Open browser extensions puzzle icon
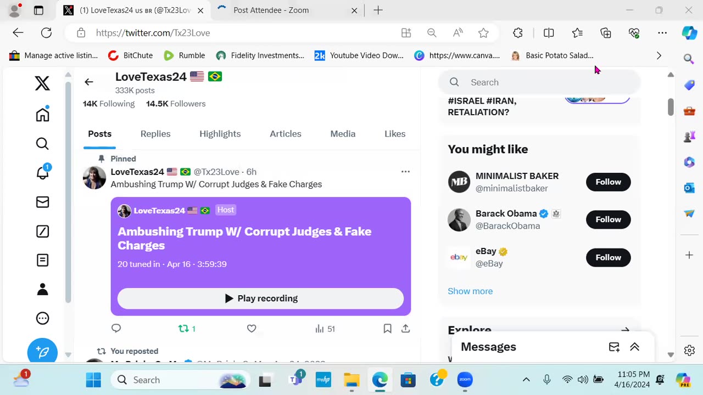 pyautogui.click(x=518, y=33)
